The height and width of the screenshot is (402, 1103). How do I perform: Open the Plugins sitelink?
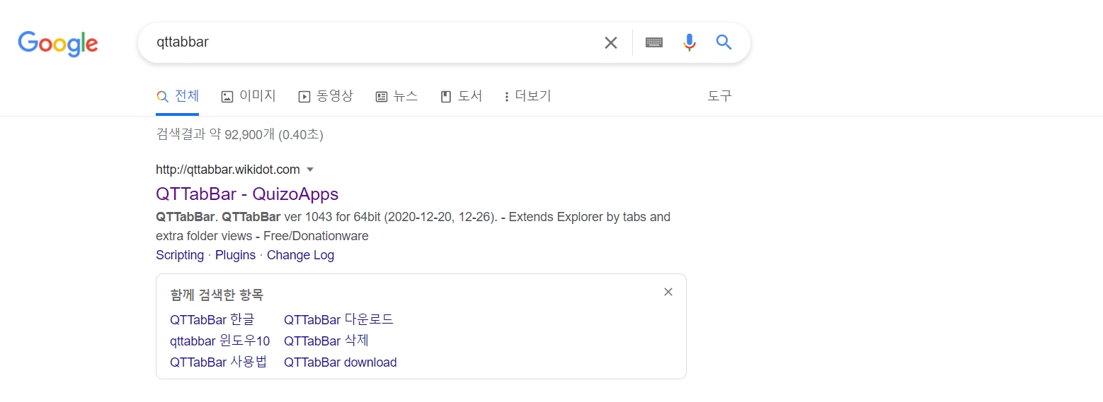tap(235, 255)
